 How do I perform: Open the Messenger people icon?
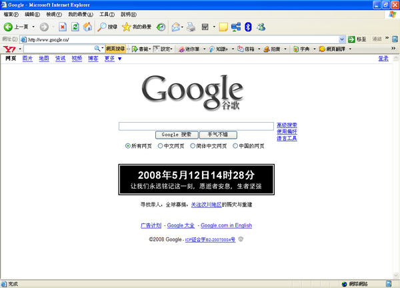(261, 27)
